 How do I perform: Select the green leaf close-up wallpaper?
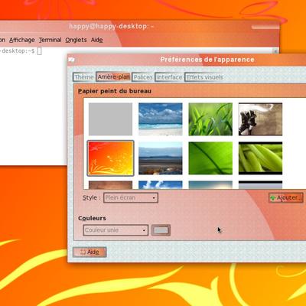(210, 158)
